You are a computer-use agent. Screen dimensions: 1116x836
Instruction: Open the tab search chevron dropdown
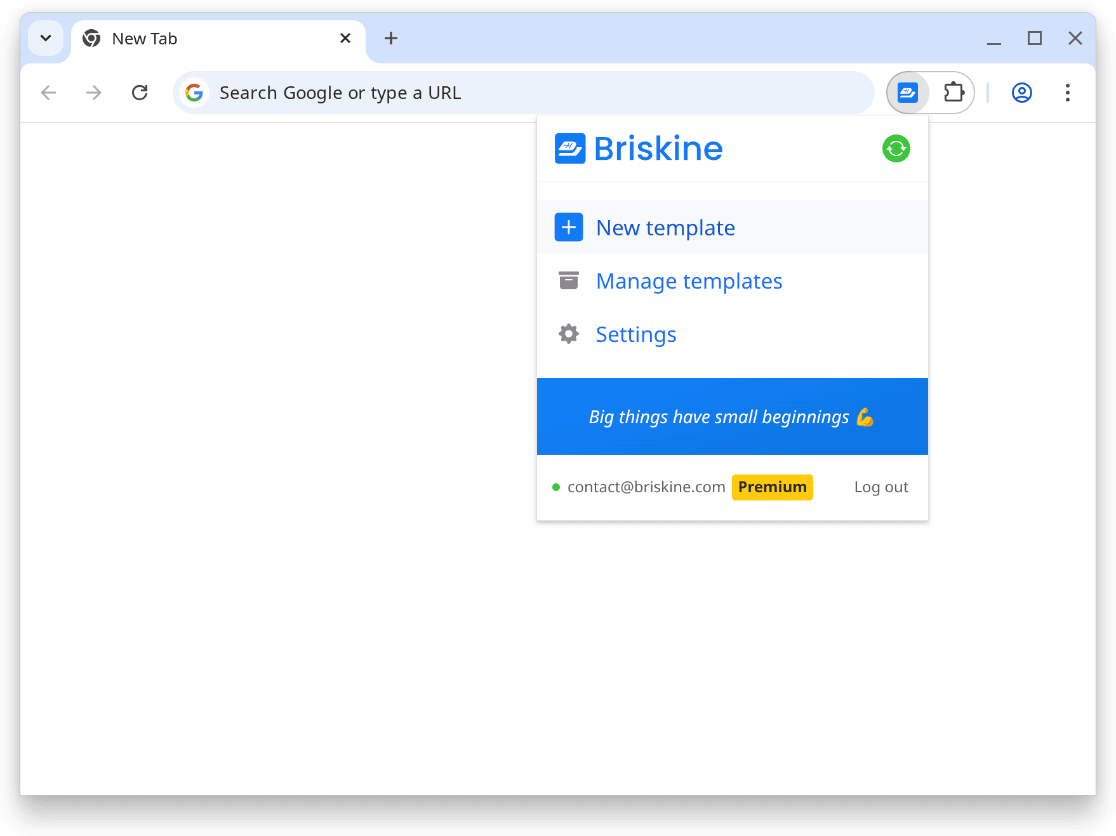pyautogui.click(x=45, y=38)
